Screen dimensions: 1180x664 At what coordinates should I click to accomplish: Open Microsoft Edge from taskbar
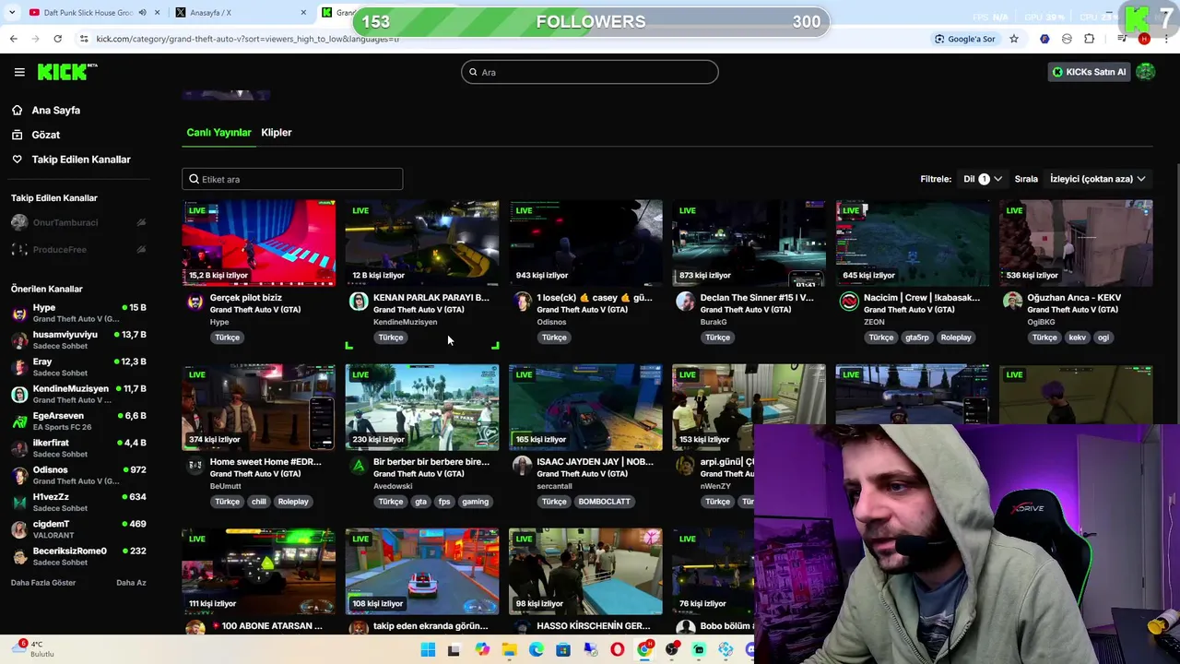click(x=536, y=650)
